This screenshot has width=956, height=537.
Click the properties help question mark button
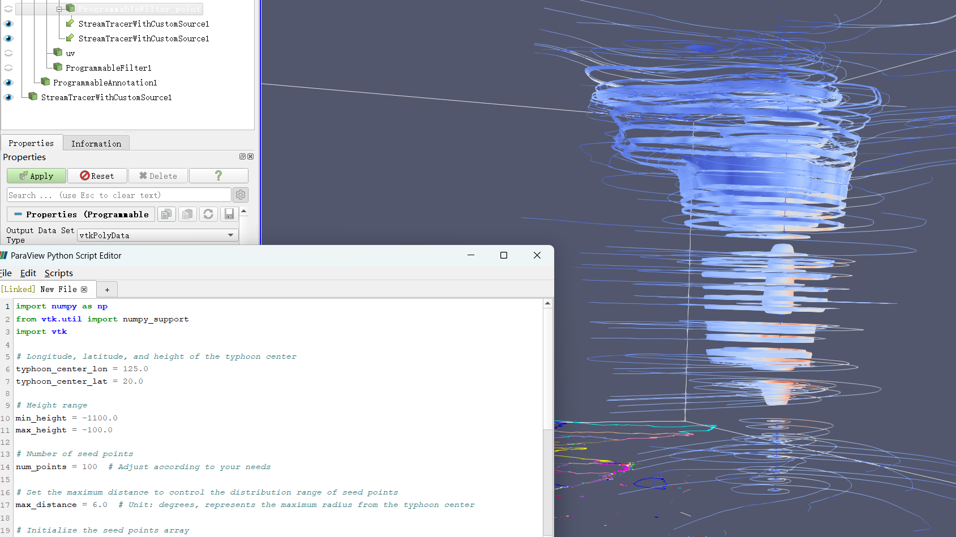coord(218,176)
